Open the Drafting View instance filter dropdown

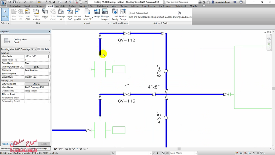tap(35, 49)
